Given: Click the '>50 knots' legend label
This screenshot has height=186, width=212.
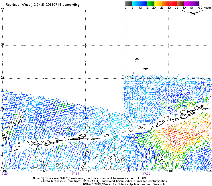Looking at the screenshot, I should click(204, 8).
